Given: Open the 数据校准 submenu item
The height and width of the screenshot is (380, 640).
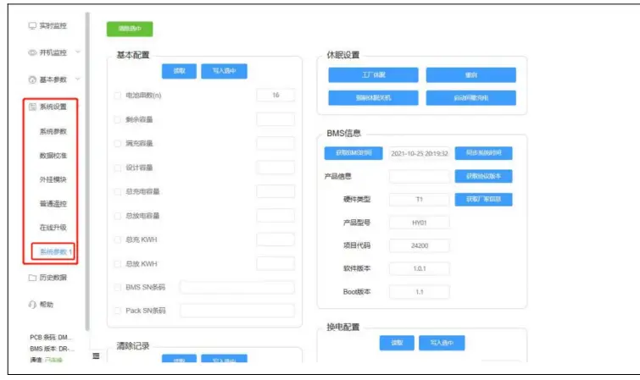Looking at the screenshot, I should click(x=53, y=156).
